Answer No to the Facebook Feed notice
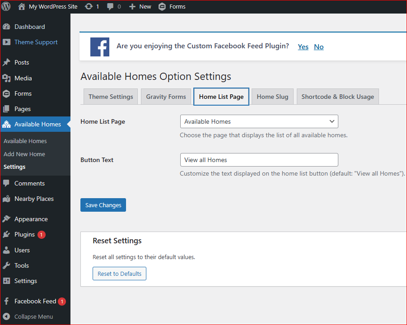Image resolution: width=407 pixels, height=325 pixels. 319,47
